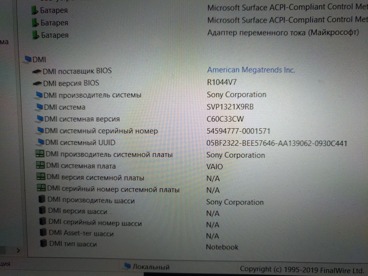Click the right arrow of the left panel scrollbar
Image resolution: width=368 pixels, height=276 pixels.
coord(18,251)
